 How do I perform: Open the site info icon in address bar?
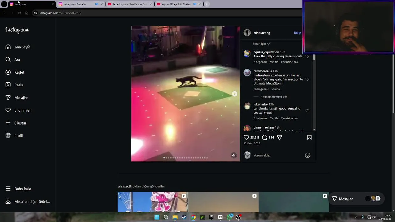point(35,13)
